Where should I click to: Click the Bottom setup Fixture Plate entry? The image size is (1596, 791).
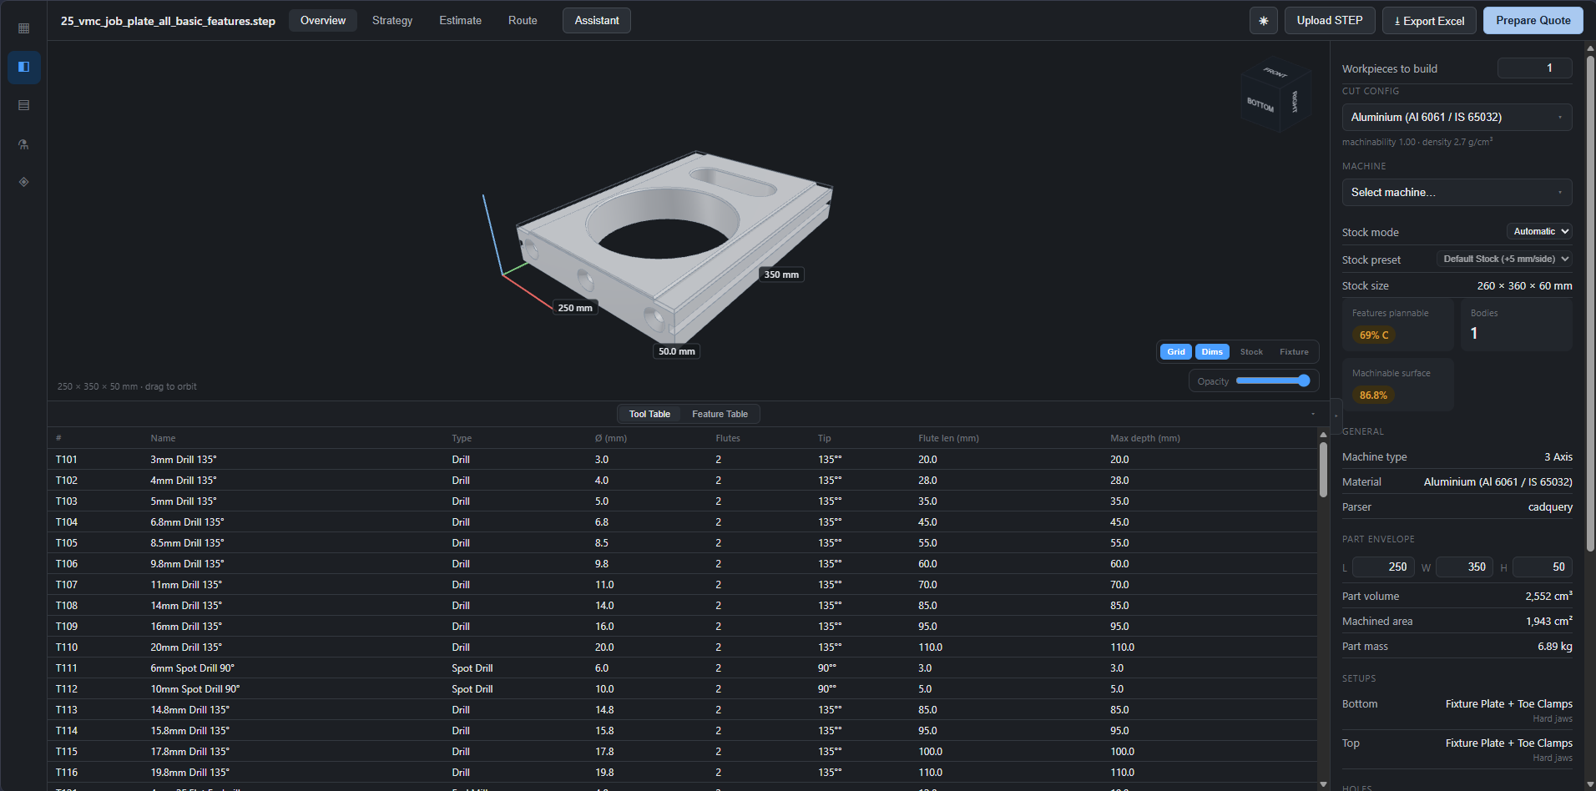tap(1508, 704)
